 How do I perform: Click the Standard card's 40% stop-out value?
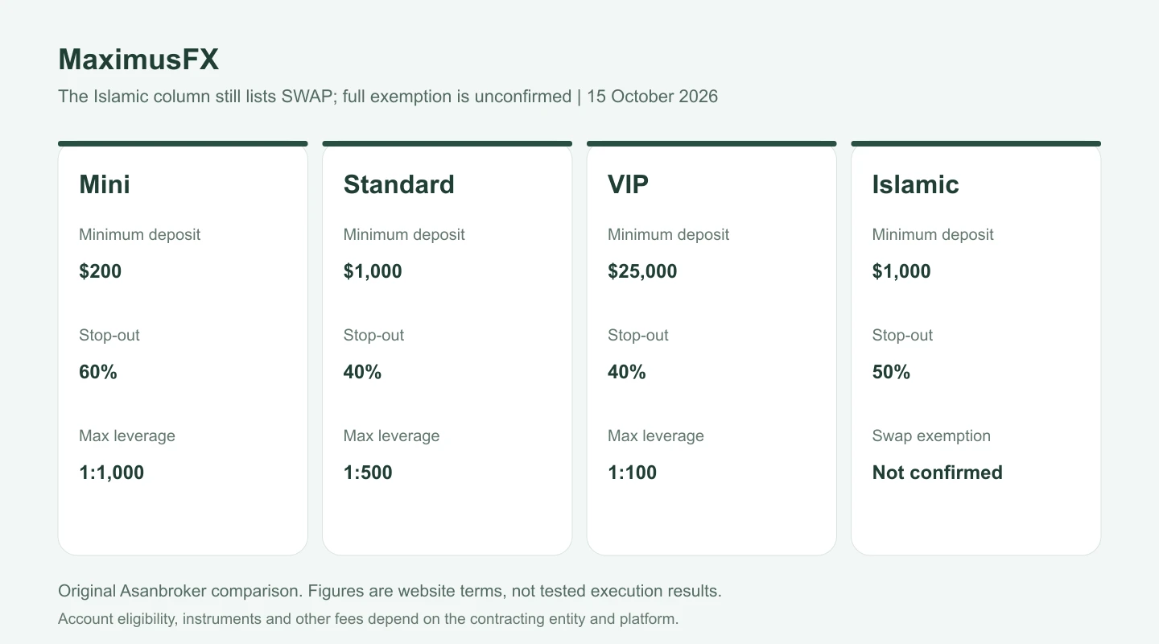point(362,372)
